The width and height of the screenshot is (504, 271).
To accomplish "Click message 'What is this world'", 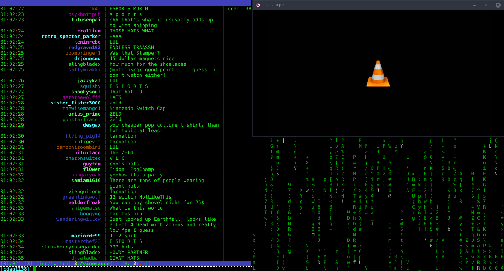I will [136, 208].
